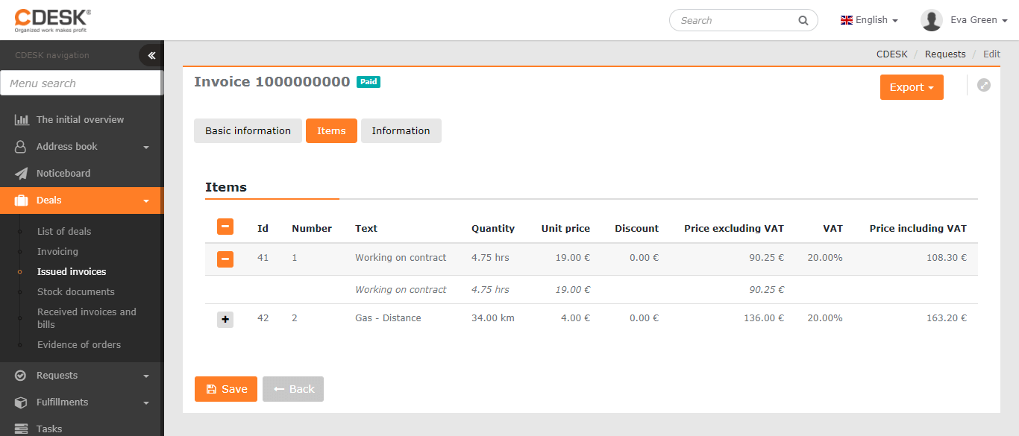Click the Fulfillments box icon

[x=21, y=402]
